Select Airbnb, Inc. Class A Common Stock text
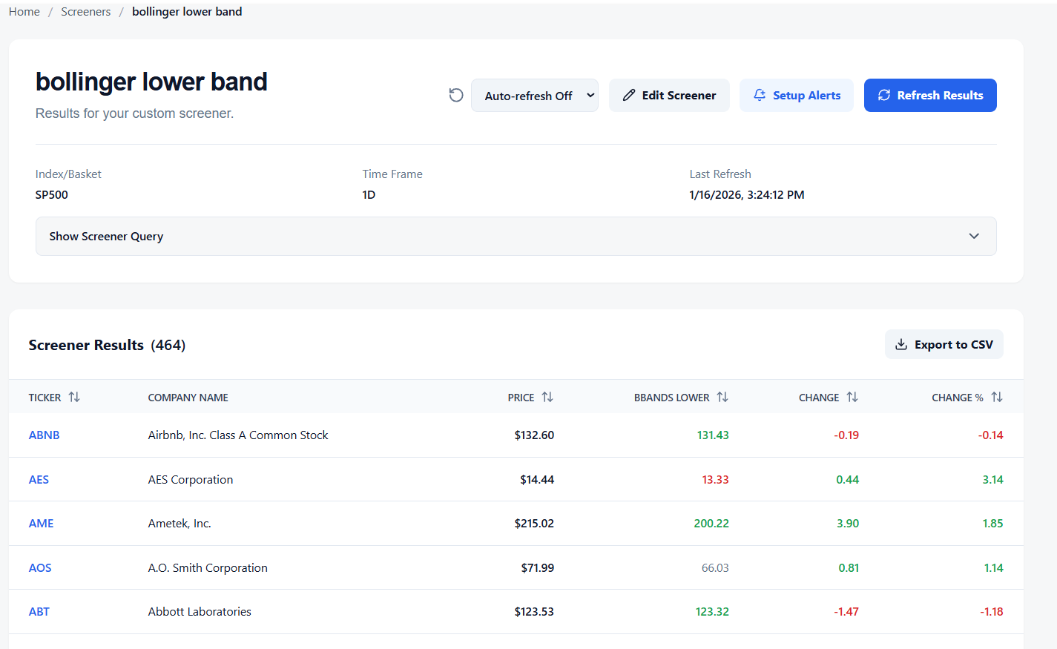 pos(238,435)
